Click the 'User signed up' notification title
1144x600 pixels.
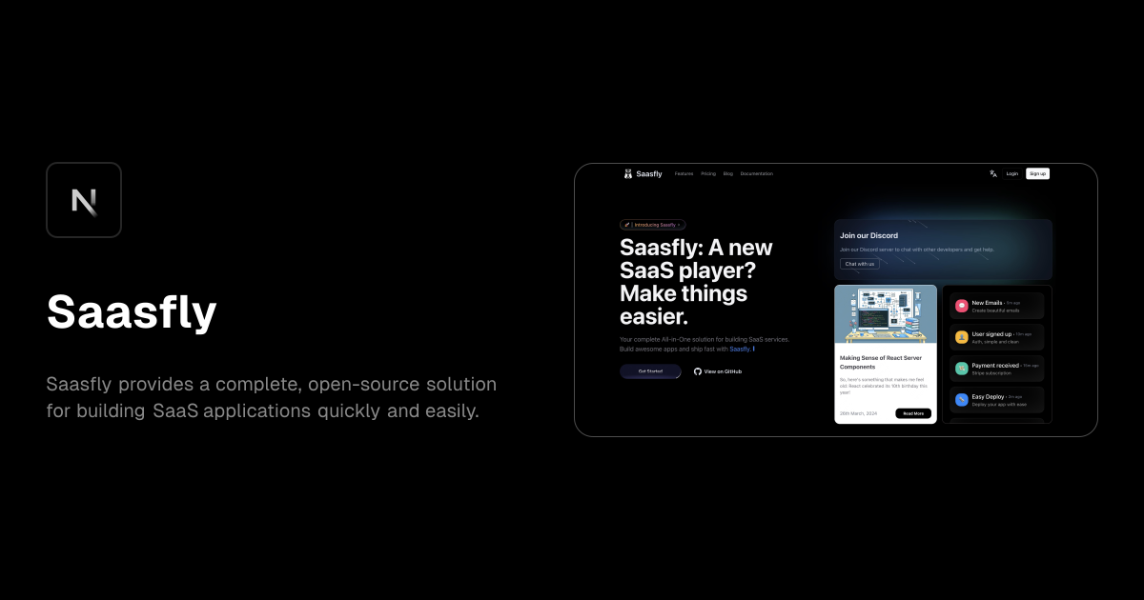991,333
